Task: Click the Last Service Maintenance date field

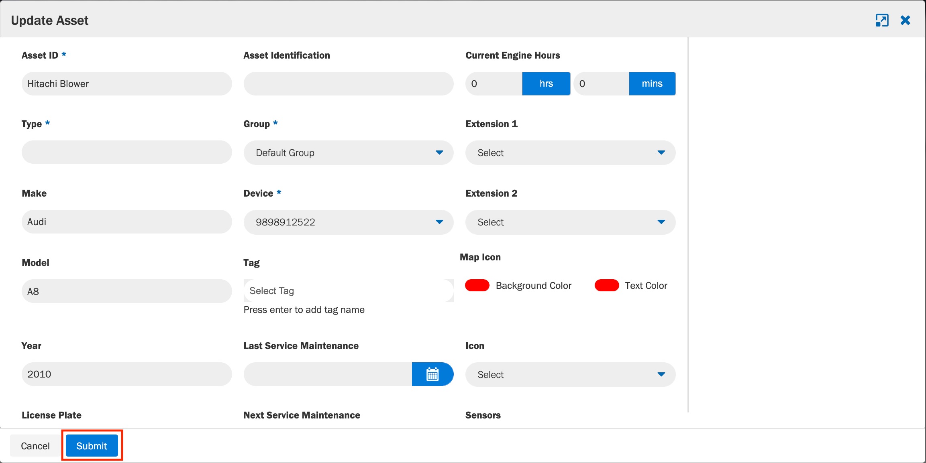Action: tap(328, 374)
